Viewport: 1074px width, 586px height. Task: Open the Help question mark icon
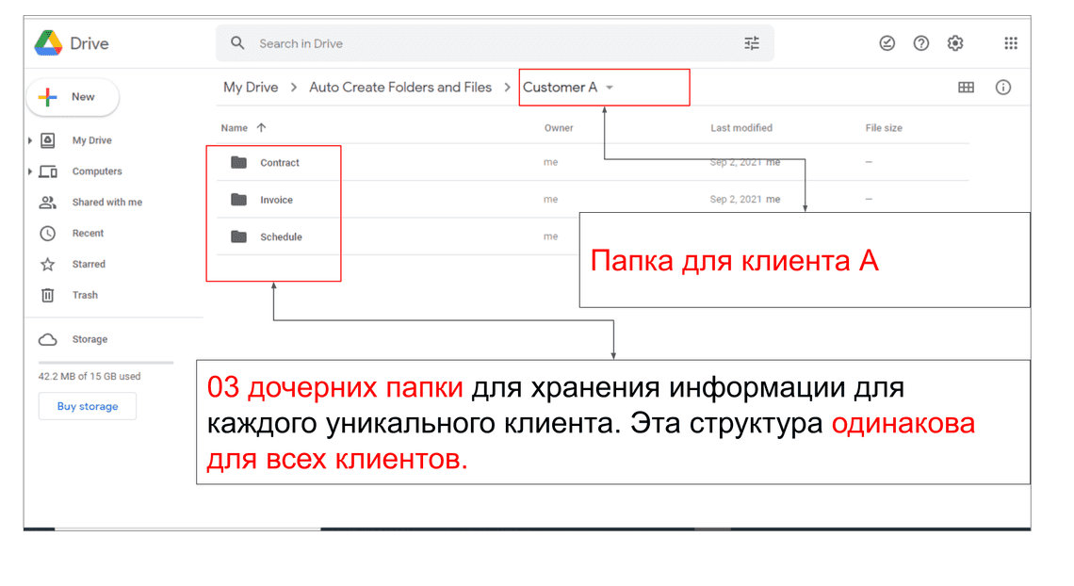921,43
